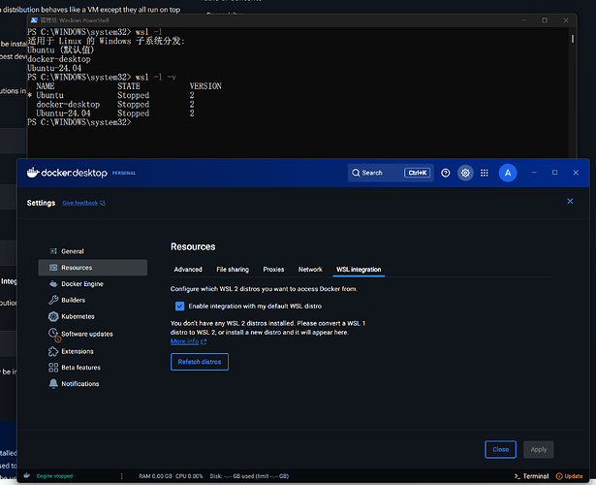This screenshot has height=485, width=596.
Task: Click the magnifier icon in the search box
Action: click(356, 173)
